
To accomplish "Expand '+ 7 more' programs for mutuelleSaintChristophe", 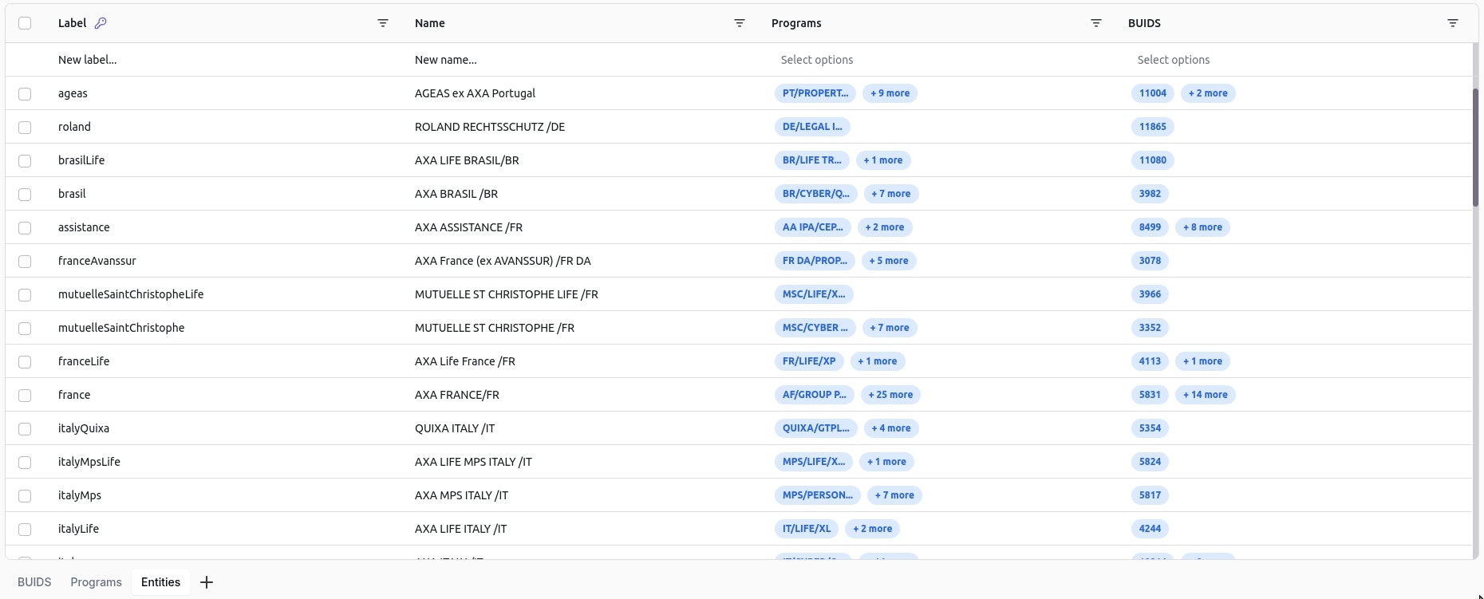I will (890, 328).
